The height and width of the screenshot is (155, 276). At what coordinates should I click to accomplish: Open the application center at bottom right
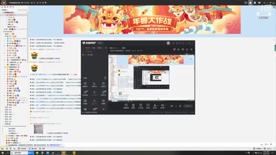(268, 149)
